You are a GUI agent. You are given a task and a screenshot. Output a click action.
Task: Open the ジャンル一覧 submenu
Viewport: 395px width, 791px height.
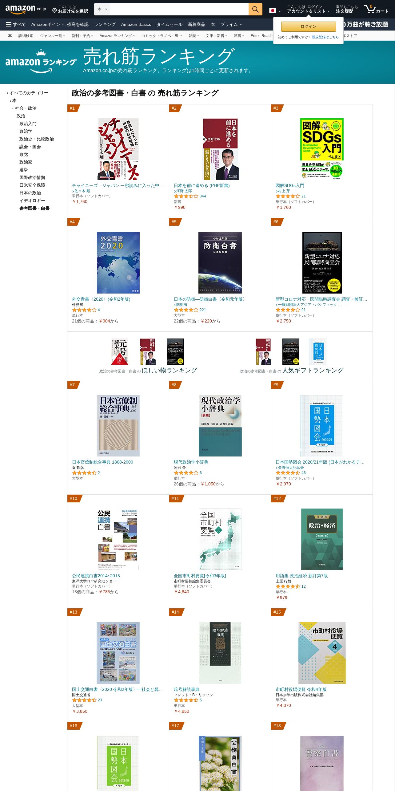(x=52, y=36)
